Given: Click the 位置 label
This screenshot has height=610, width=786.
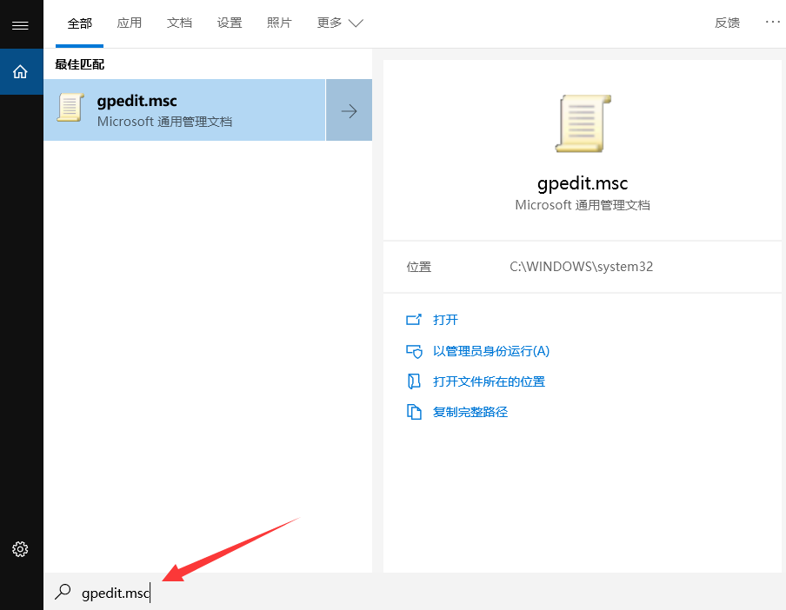Looking at the screenshot, I should coord(418,267).
